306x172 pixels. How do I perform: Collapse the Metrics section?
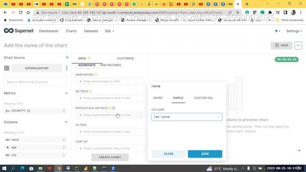(66, 93)
